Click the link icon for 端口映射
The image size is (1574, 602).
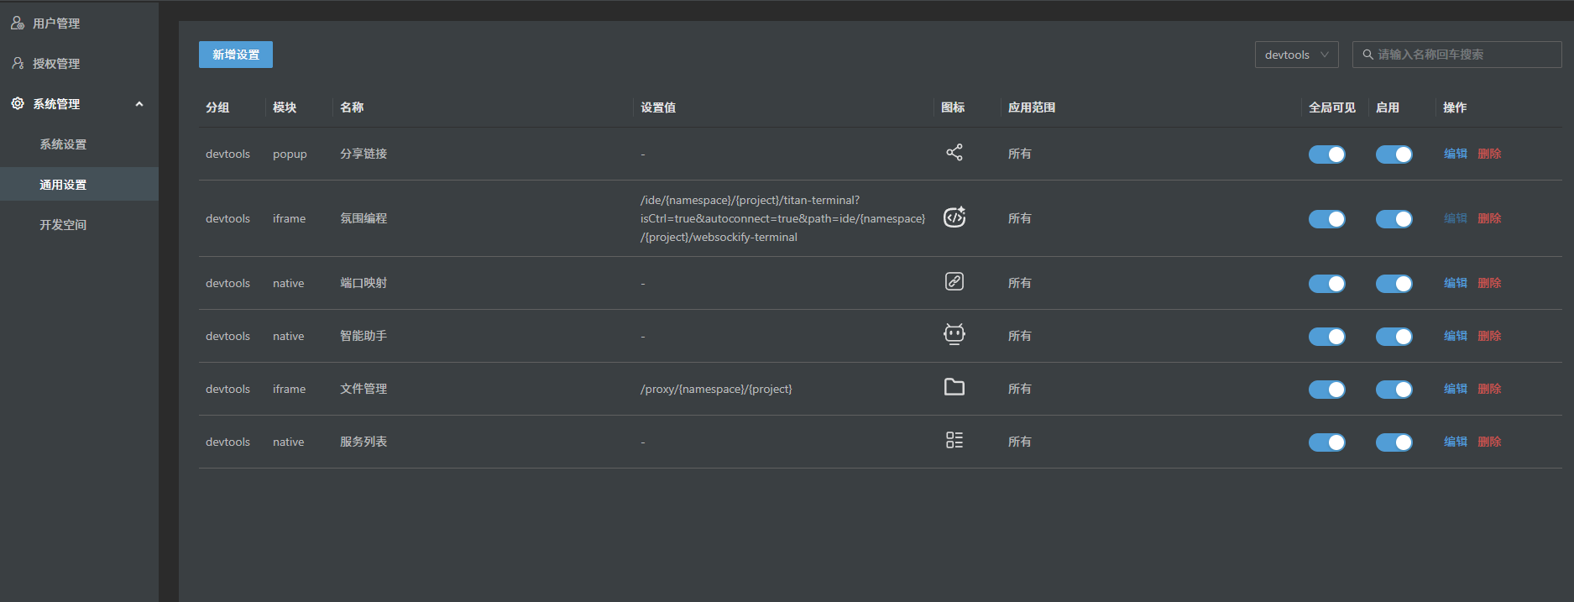click(954, 282)
